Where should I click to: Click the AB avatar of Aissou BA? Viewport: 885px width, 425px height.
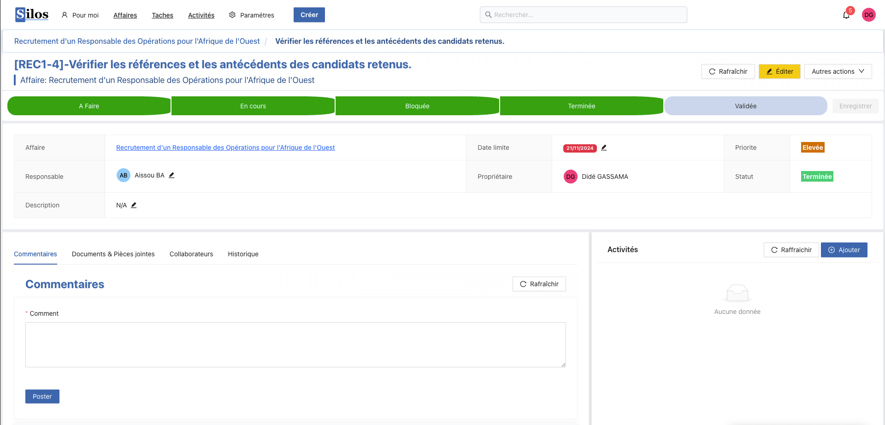(124, 176)
